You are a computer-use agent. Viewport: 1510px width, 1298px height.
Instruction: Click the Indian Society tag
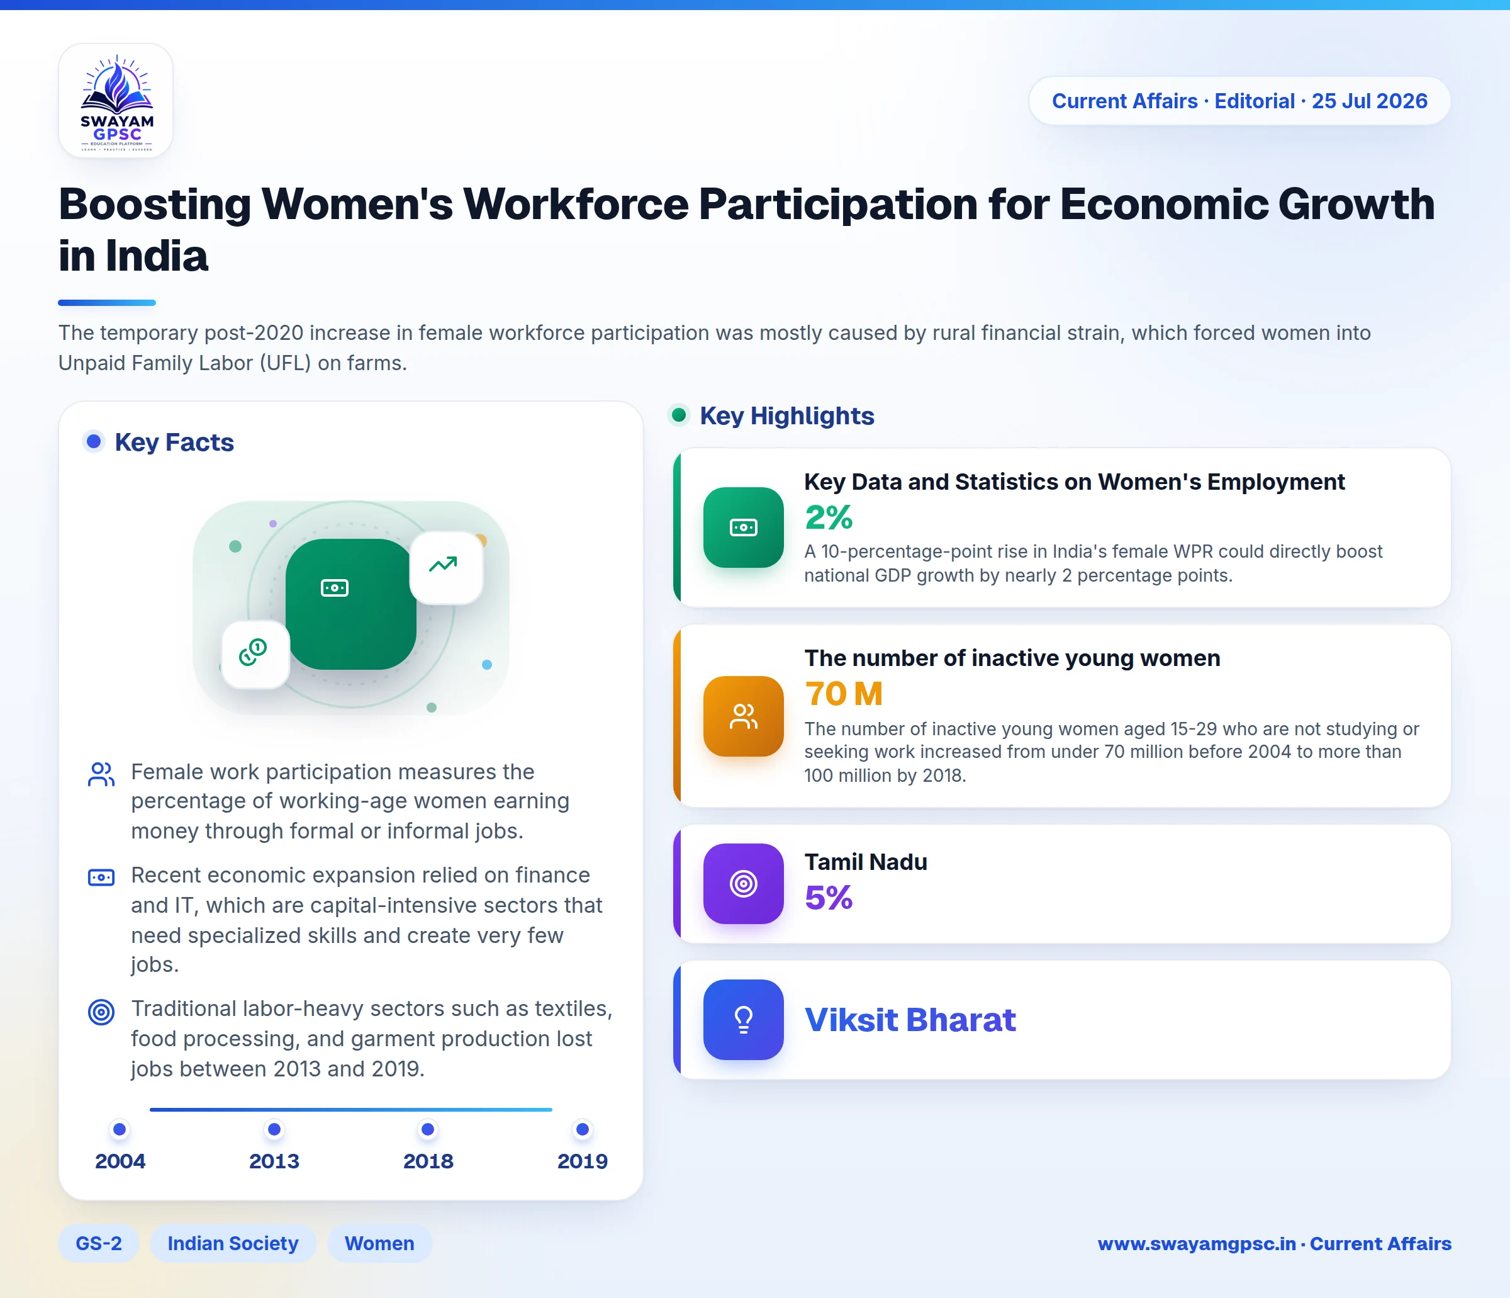233,1243
